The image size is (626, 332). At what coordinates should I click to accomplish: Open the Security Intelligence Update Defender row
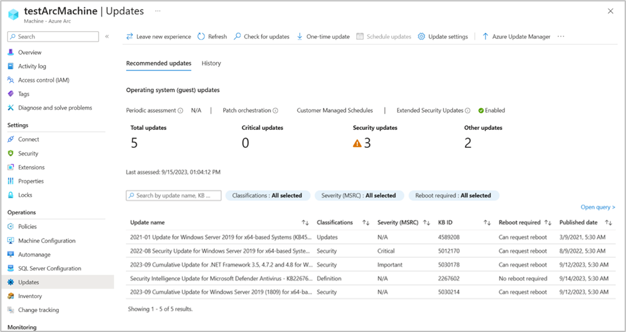tap(370, 278)
